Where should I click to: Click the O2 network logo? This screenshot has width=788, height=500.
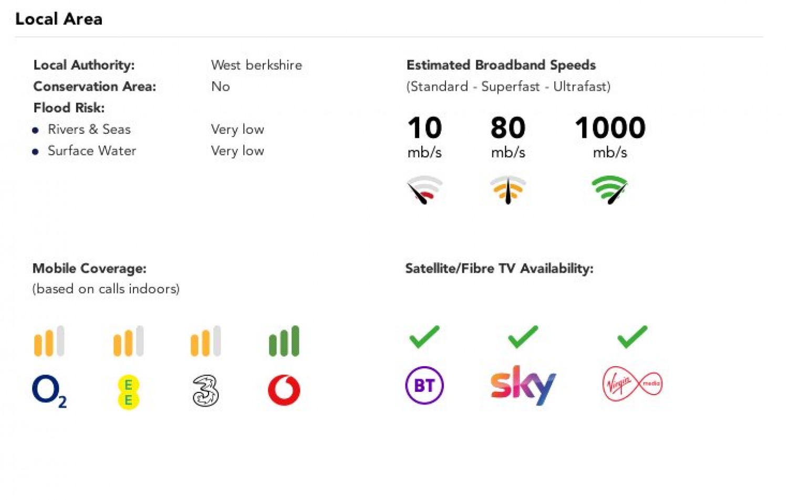pyautogui.click(x=49, y=391)
